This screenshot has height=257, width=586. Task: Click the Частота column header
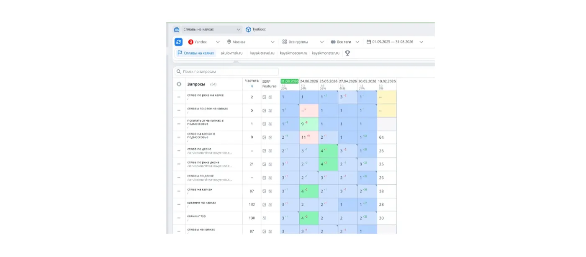pyautogui.click(x=252, y=81)
